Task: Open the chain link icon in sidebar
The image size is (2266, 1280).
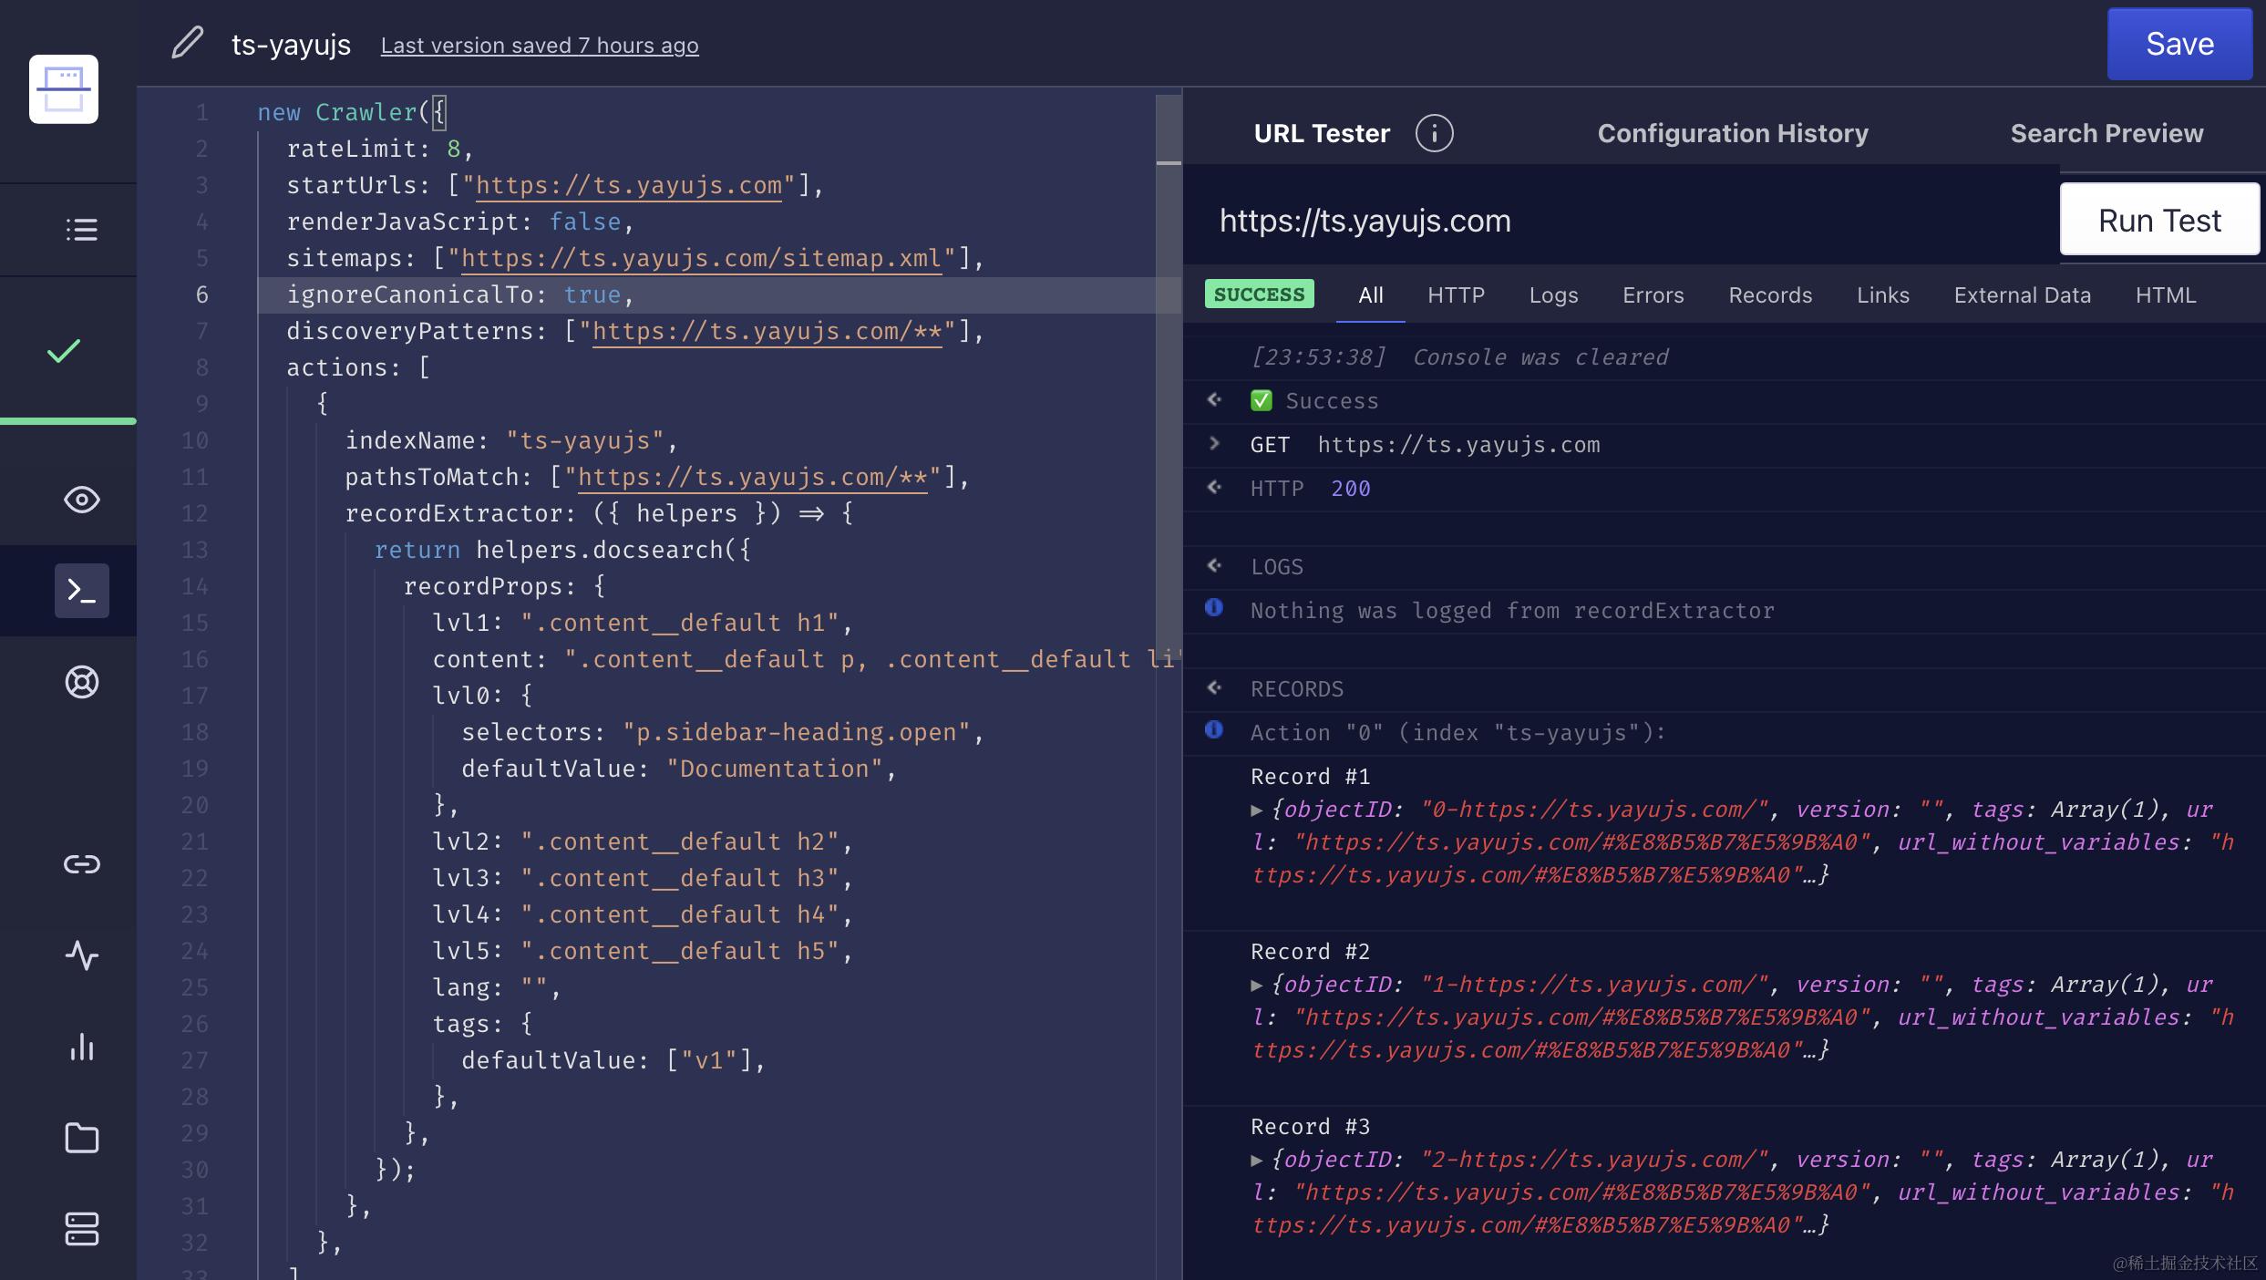Action: click(81, 864)
